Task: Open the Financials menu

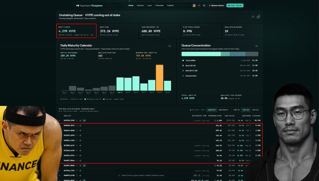Action: [x=159, y=6]
